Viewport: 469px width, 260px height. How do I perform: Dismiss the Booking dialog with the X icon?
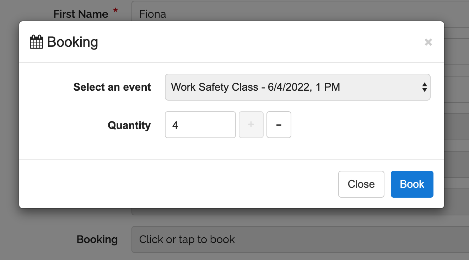(428, 42)
